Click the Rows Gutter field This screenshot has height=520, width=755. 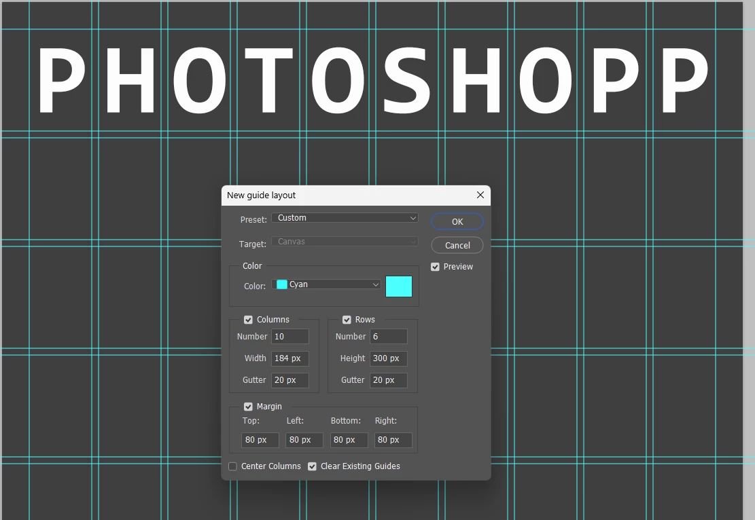pos(389,380)
